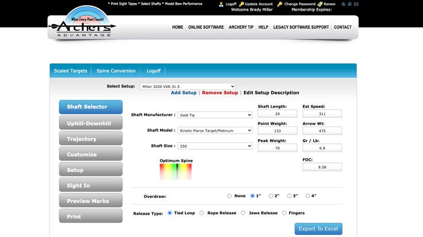The image size is (423, 237).
Task: Click the small home icon in top right
Action: click(344, 4)
